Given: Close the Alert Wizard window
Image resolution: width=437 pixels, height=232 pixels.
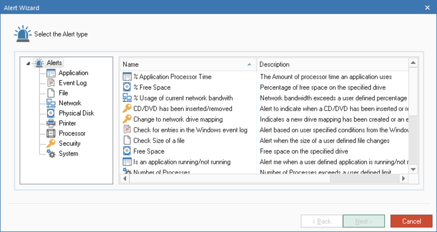Looking at the screenshot, I should tap(427, 8).
